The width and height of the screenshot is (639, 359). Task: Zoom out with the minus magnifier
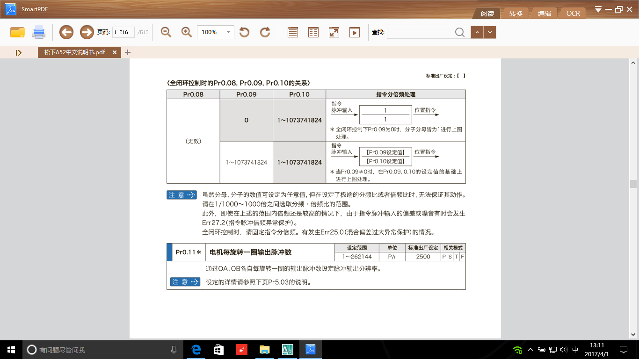pos(166,32)
